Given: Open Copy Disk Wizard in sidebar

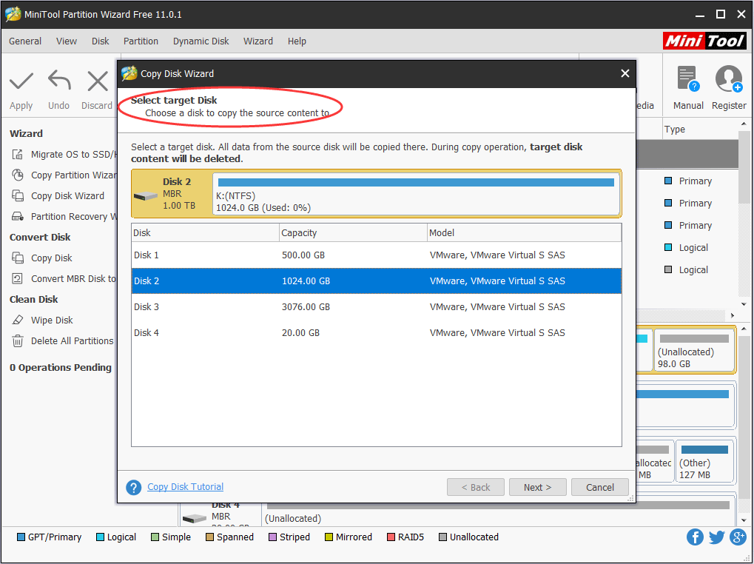Looking at the screenshot, I should pyautogui.click(x=58, y=195).
